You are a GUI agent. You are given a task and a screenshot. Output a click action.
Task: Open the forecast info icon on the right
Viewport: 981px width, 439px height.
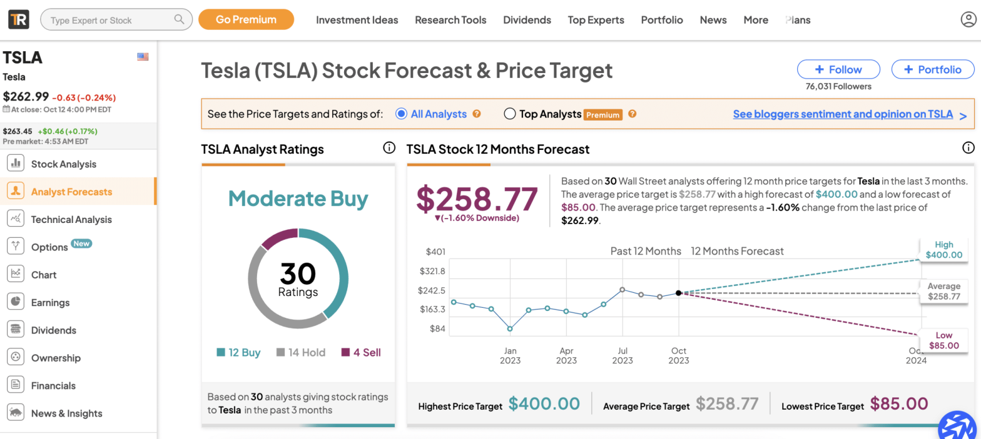click(x=968, y=148)
